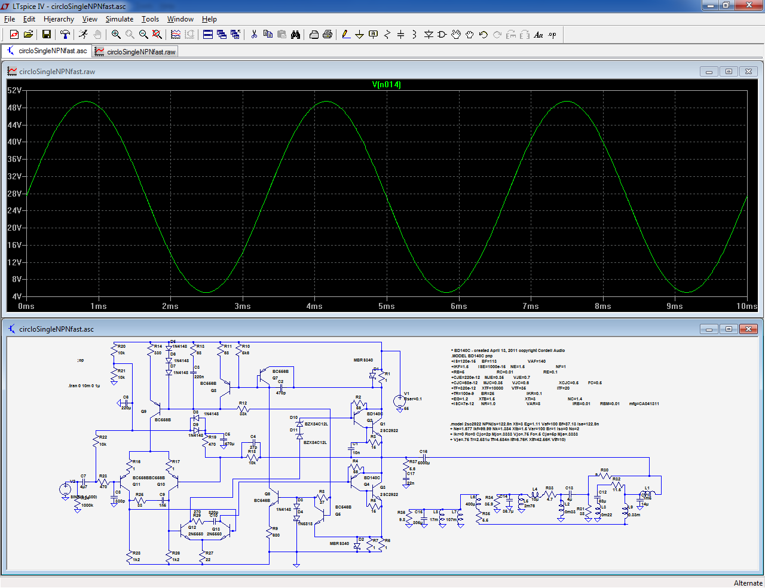
Task: Click the V(n014) trace label
Action: click(x=387, y=84)
